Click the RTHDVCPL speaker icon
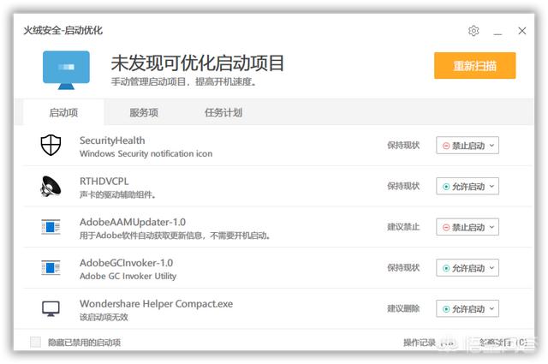Image resolution: width=548 pixels, height=364 pixels. [51, 186]
